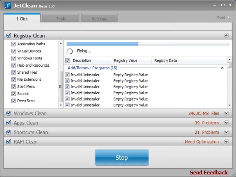The width and height of the screenshot is (236, 177).
Task: Toggle the Virtual Devices checkbox
Action: click(13, 51)
